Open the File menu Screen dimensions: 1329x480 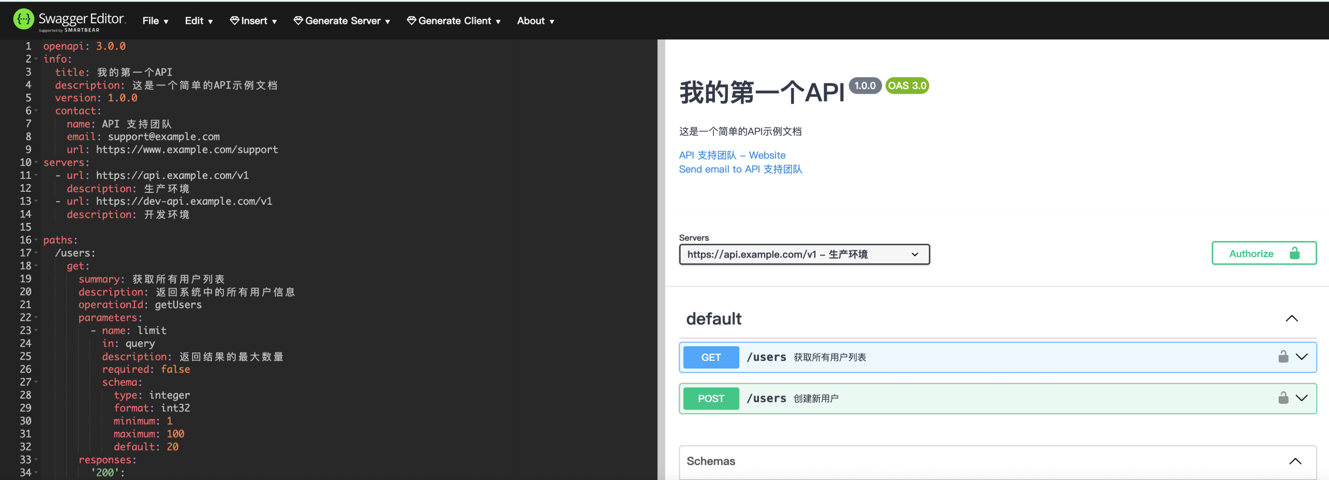[x=155, y=21]
